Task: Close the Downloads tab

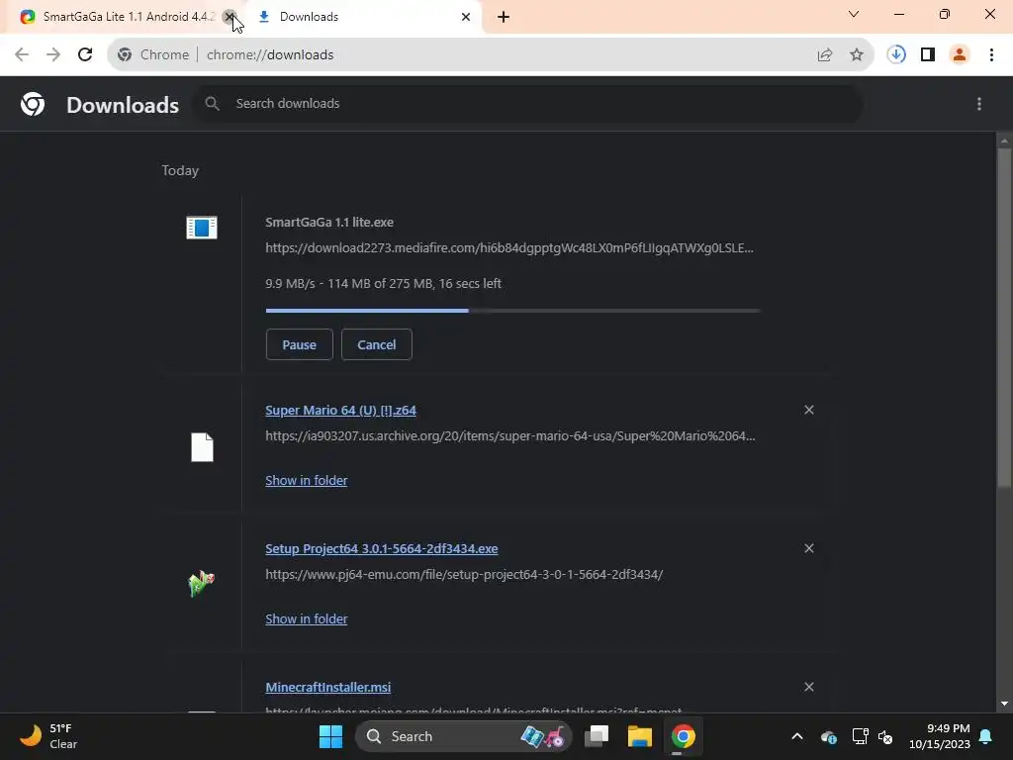Action: [466, 17]
